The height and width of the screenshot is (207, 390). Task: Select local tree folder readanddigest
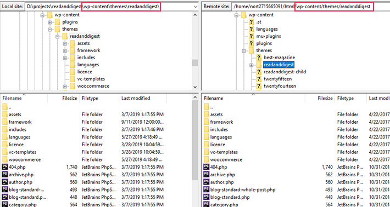pos(85,36)
